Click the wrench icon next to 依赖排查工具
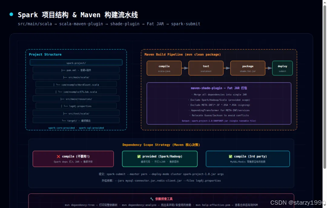The height and width of the screenshot is (208, 327). click(152, 199)
